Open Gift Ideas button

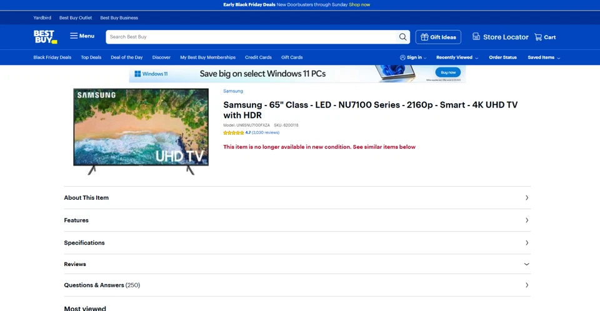(x=438, y=37)
